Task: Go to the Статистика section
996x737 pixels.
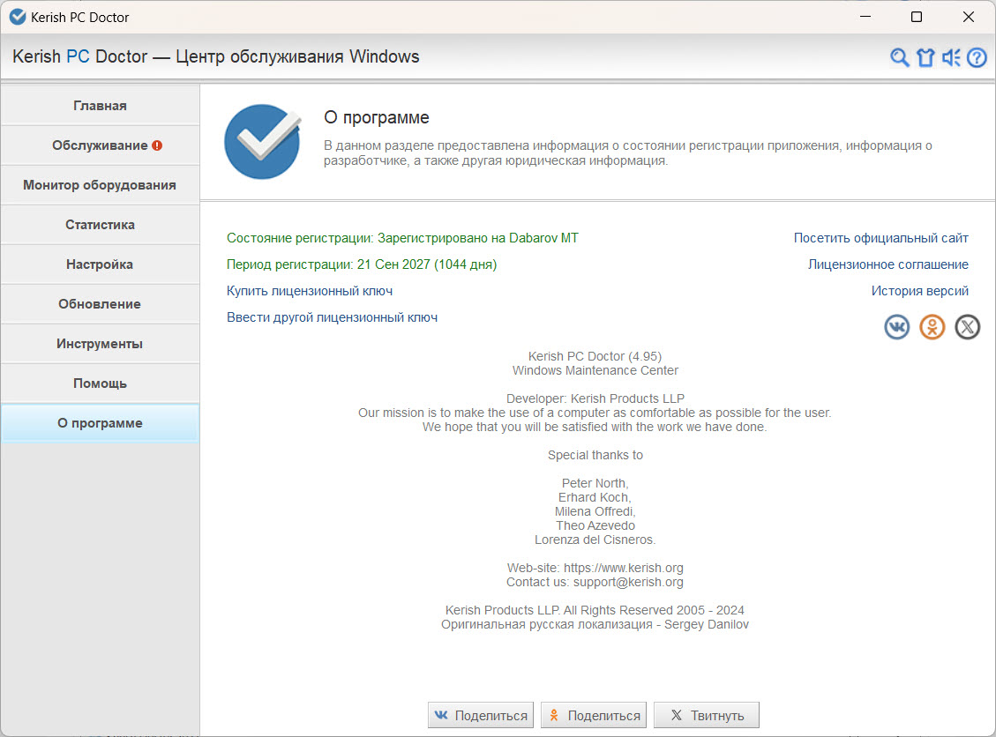Action: (x=100, y=225)
